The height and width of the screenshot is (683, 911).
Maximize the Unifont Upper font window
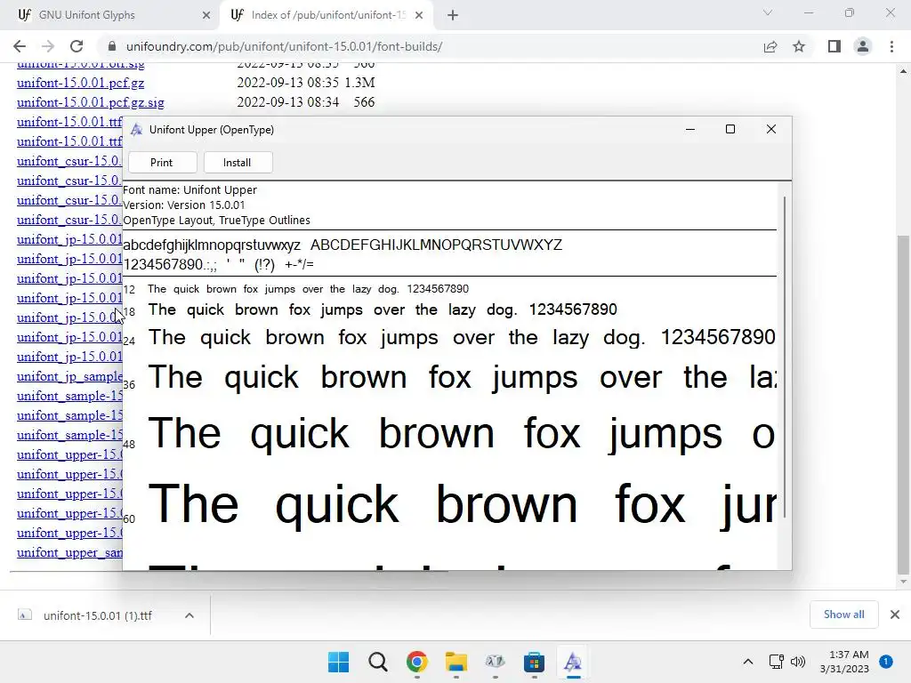pyautogui.click(x=730, y=129)
